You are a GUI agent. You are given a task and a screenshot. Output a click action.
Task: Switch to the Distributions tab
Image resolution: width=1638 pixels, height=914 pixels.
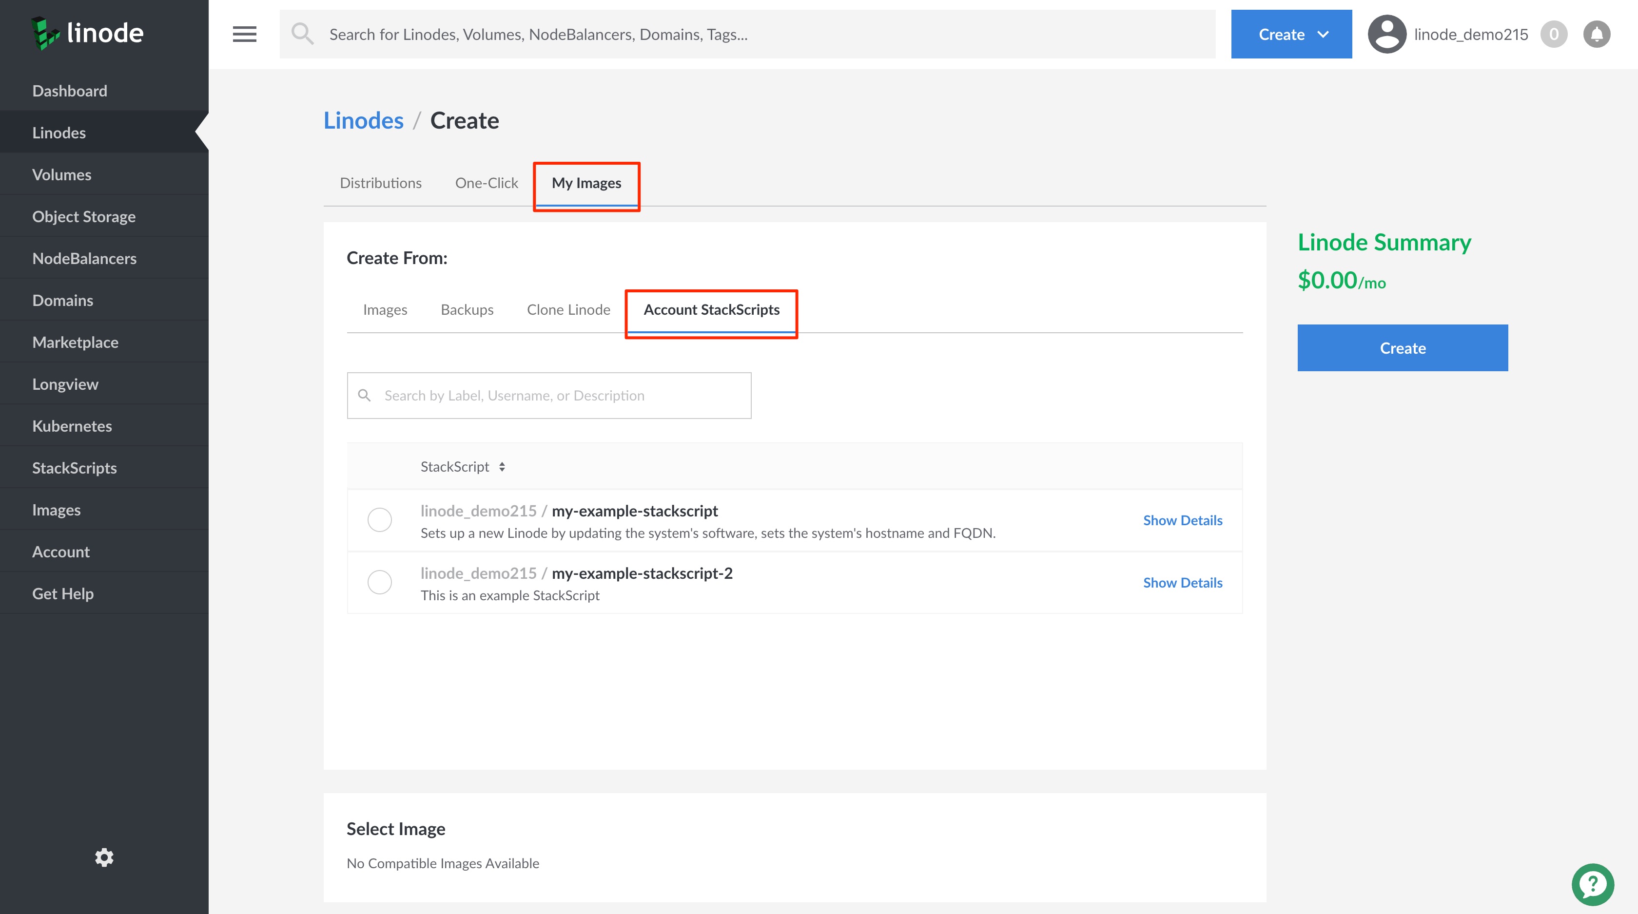380,183
